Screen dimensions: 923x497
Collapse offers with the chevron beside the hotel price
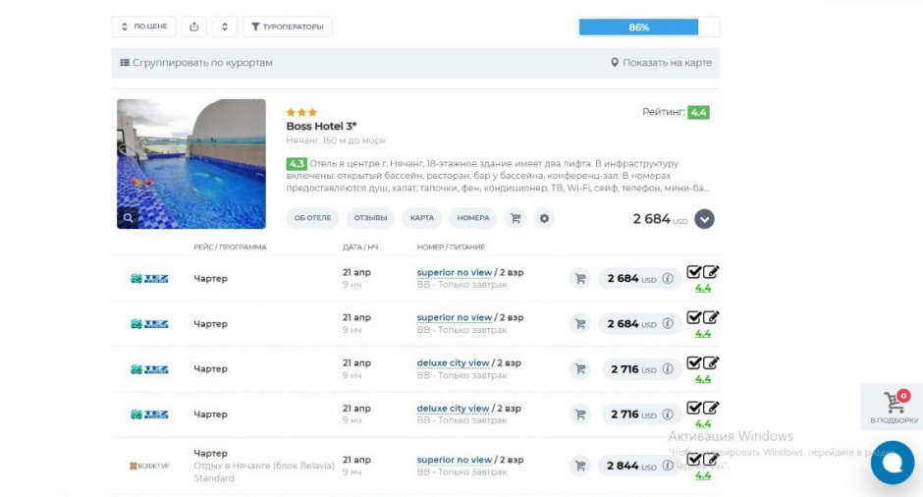pos(704,219)
